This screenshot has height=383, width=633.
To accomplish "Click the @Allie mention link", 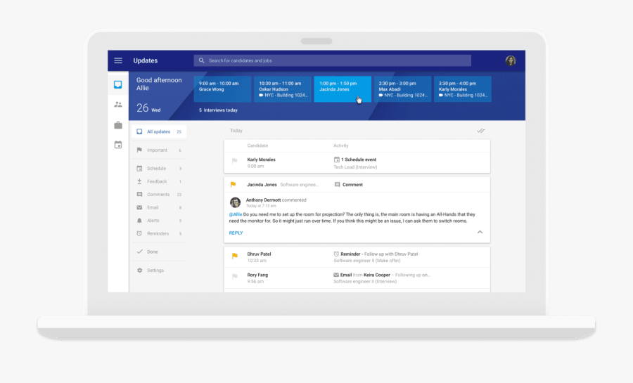I will click(236, 214).
